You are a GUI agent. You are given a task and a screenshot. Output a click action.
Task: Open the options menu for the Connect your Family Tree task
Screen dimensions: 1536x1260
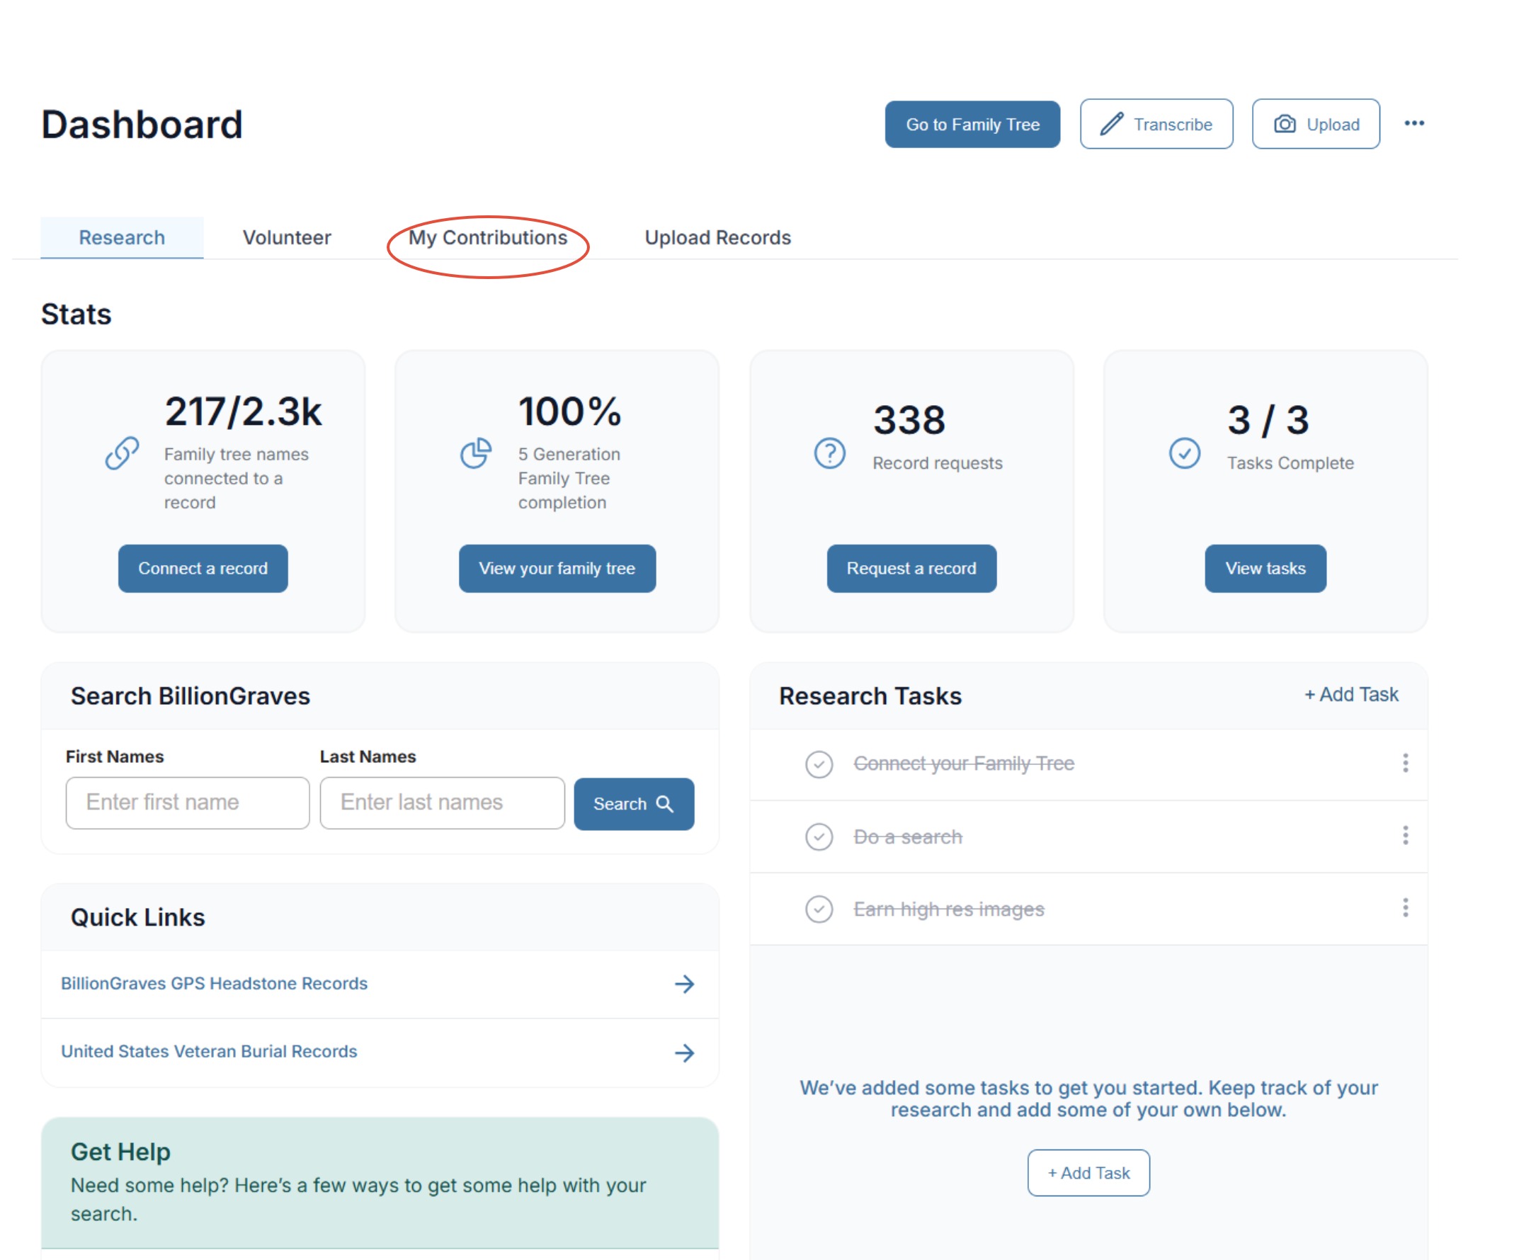[x=1405, y=763]
